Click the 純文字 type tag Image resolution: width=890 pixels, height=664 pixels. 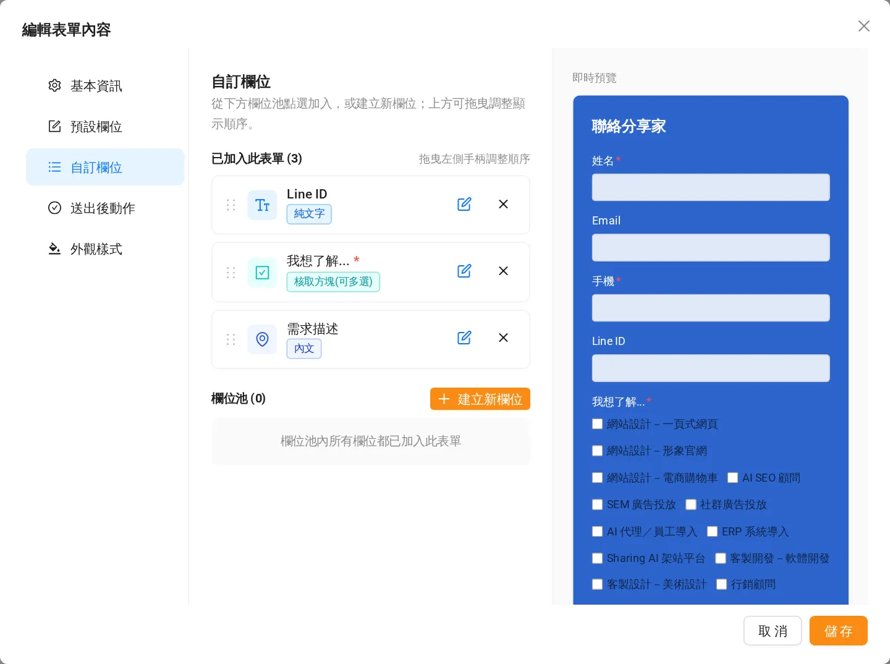(x=309, y=214)
